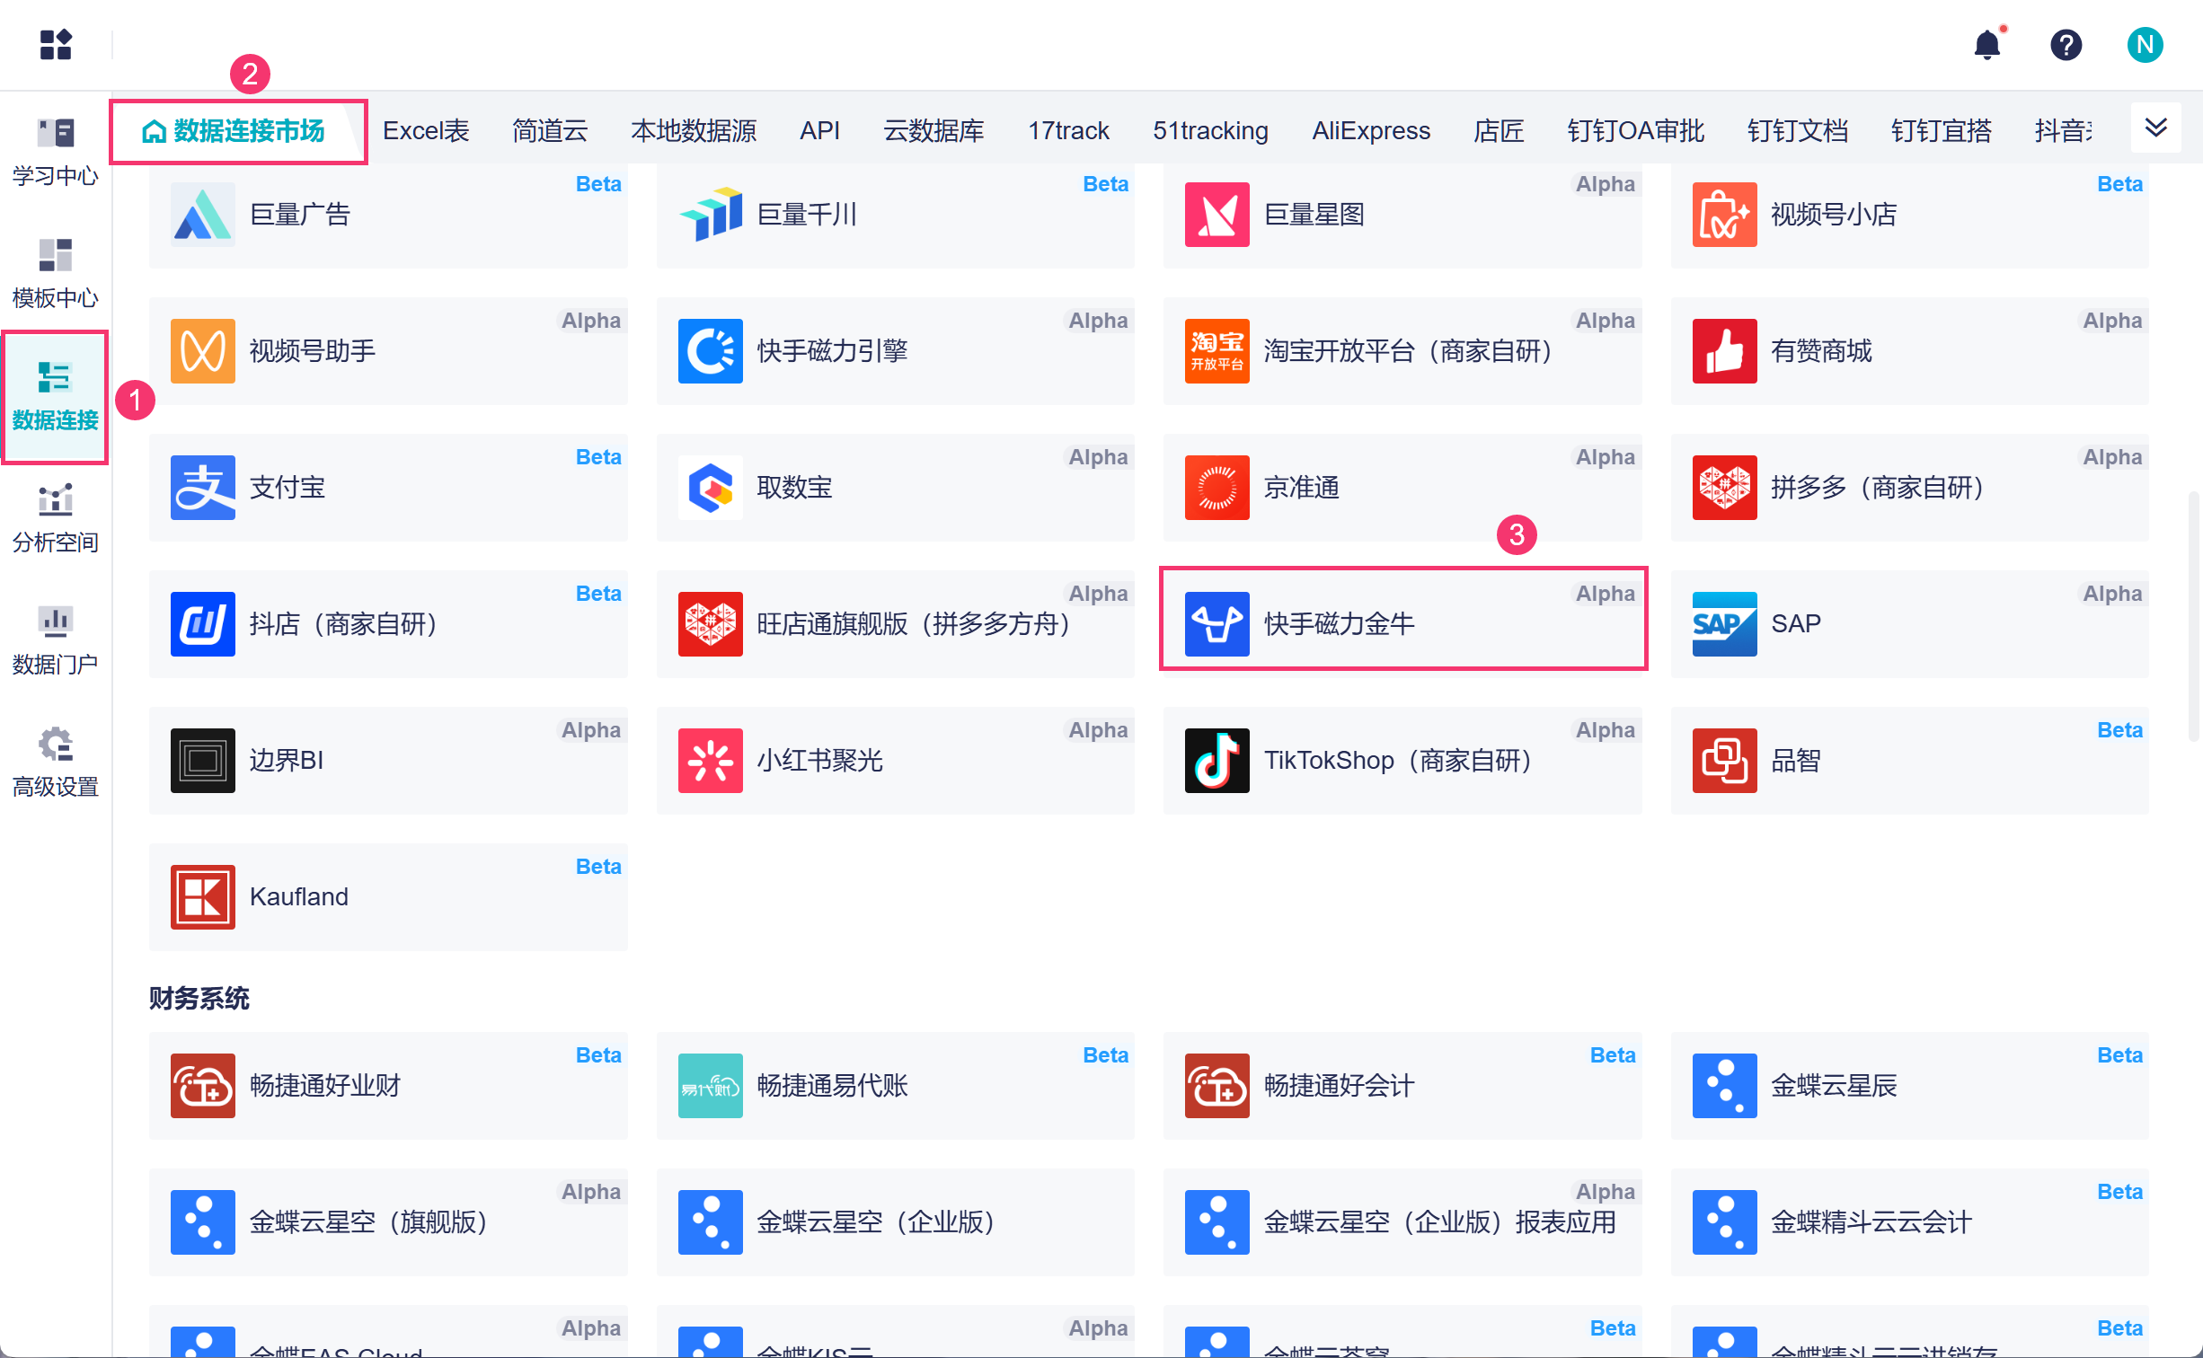Image resolution: width=2203 pixels, height=1358 pixels.
Task: Click the 畅捷通易代账 connector icon
Action: tap(711, 1086)
